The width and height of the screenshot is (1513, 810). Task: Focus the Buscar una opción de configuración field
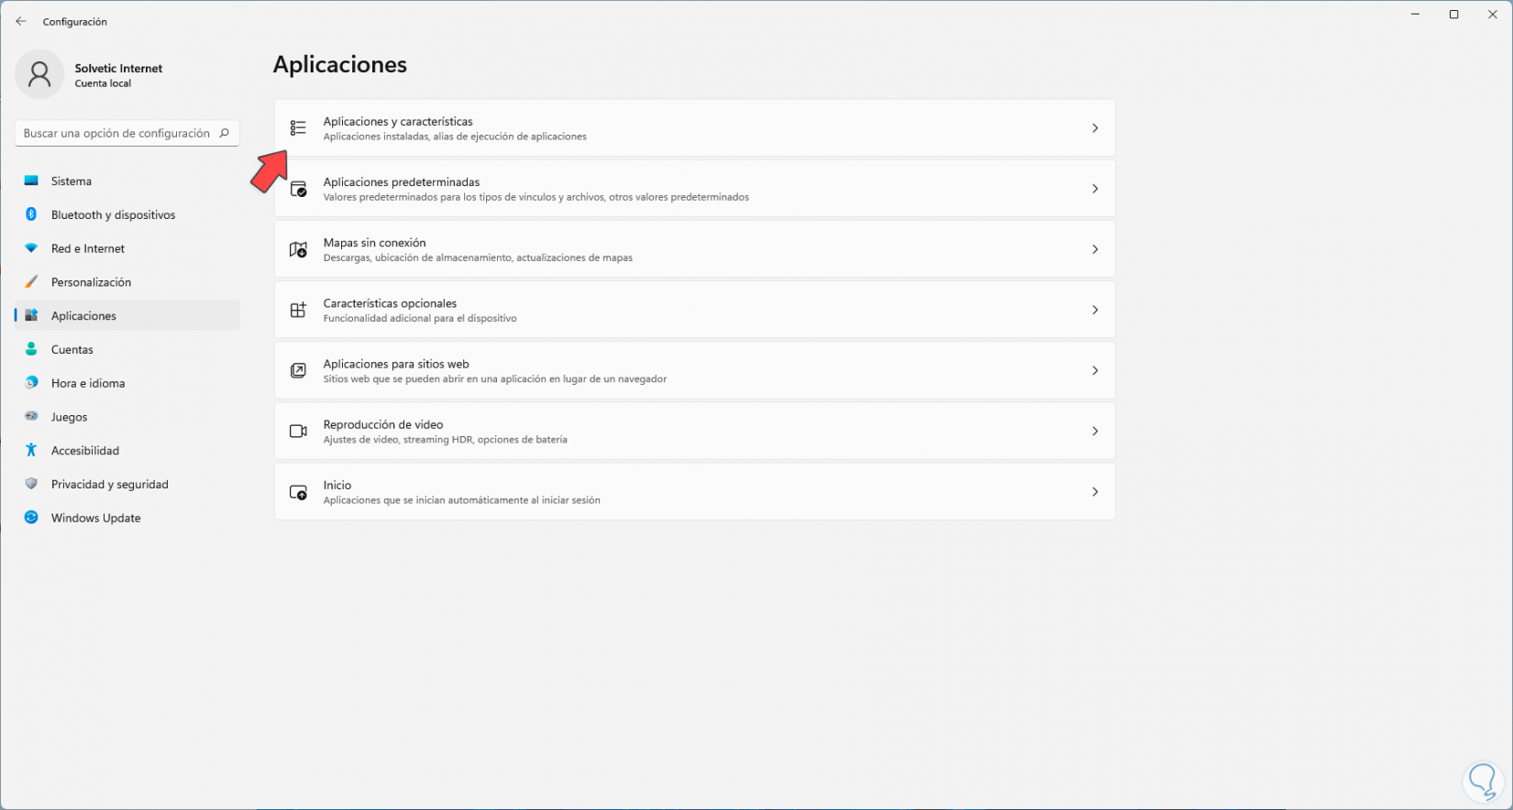(116, 133)
